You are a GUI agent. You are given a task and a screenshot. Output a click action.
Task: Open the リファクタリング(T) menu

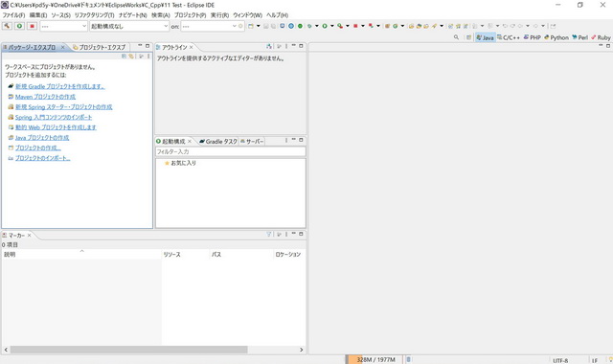coord(94,15)
